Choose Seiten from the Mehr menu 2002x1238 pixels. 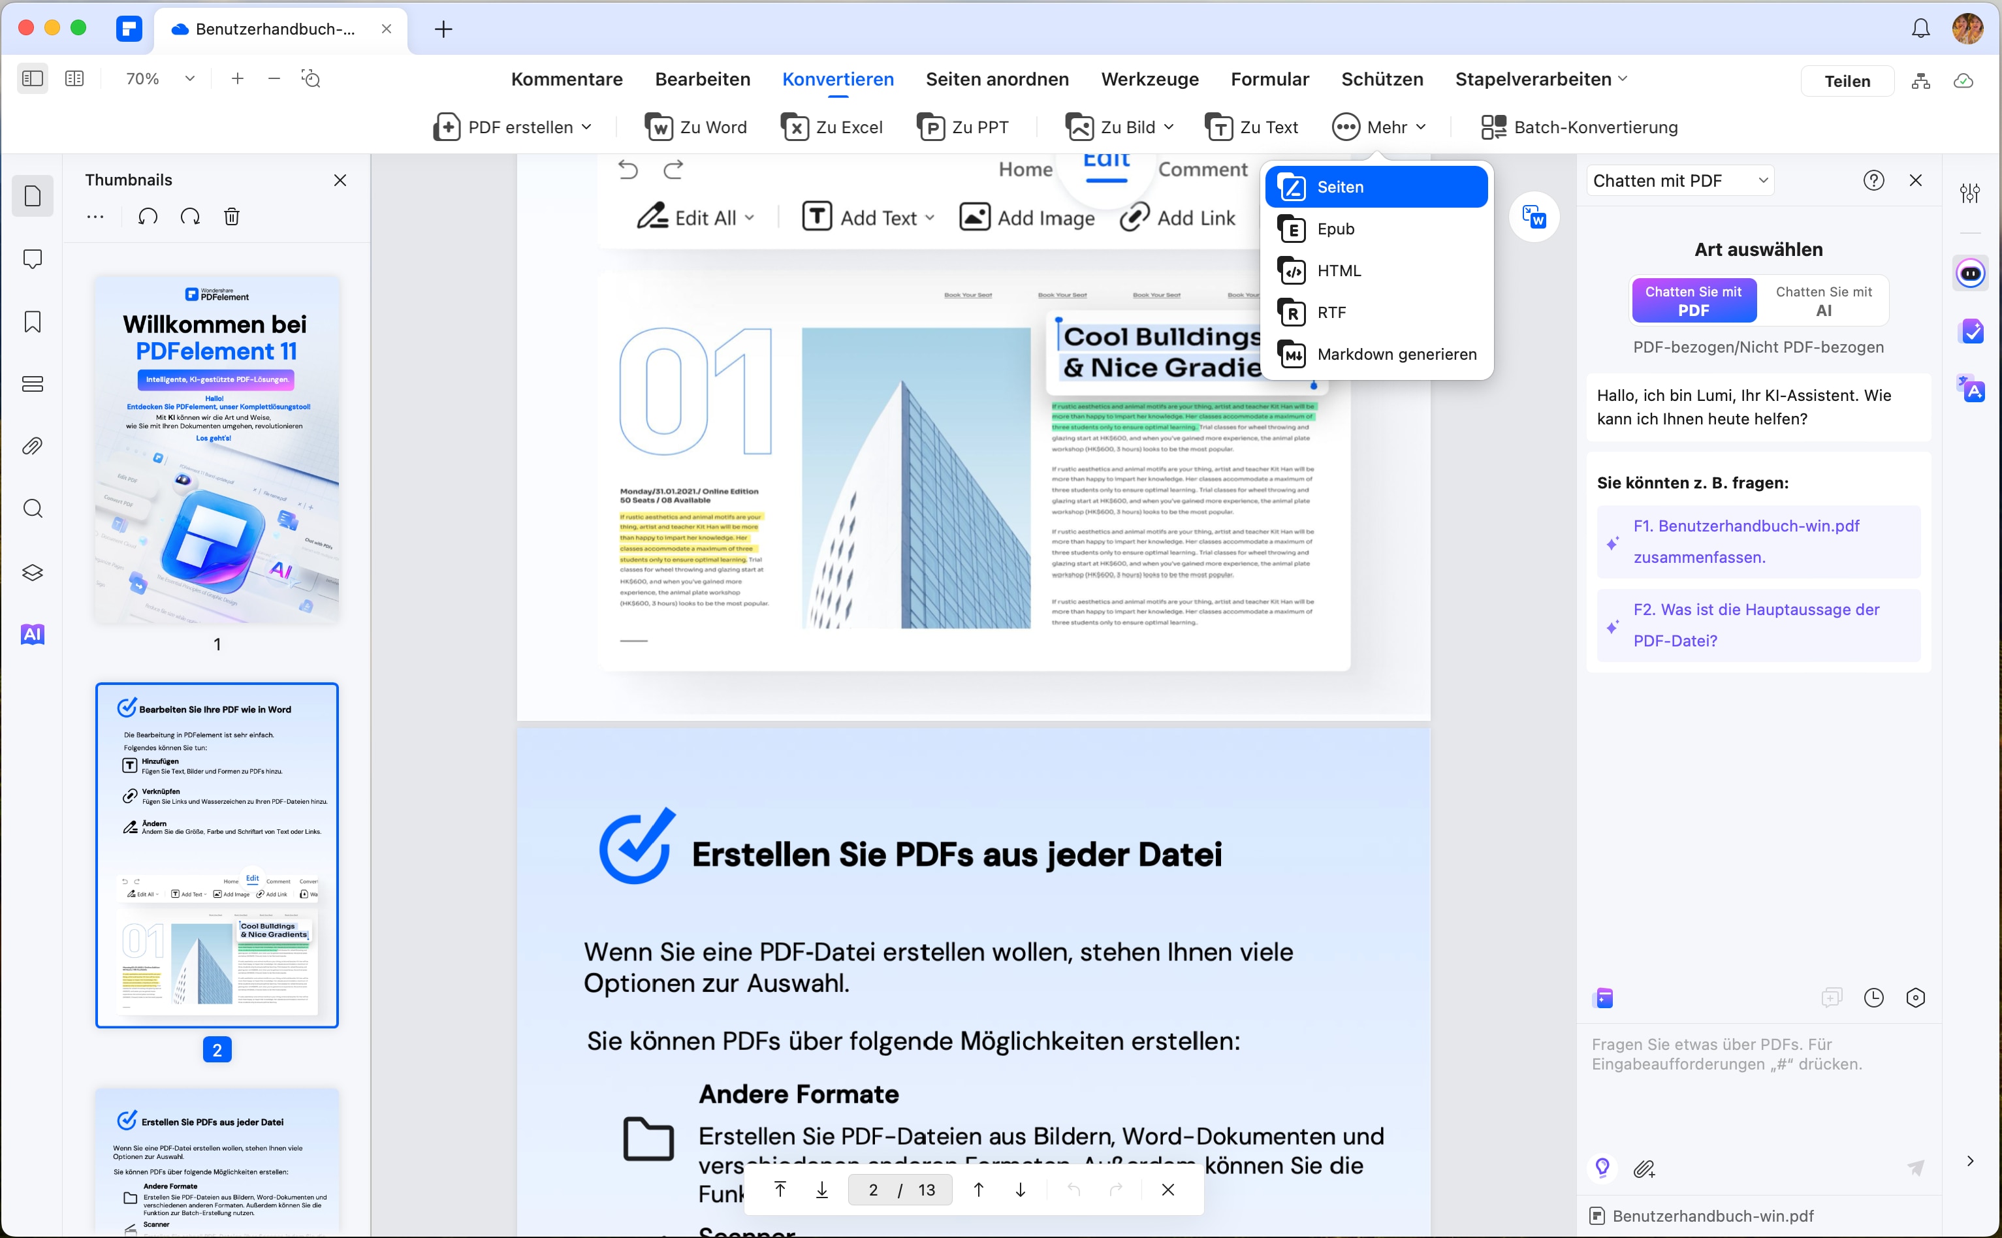[x=1376, y=187]
